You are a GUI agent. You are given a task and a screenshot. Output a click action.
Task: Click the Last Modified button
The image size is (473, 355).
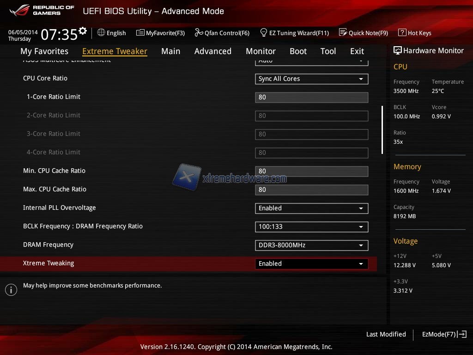point(386,334)
